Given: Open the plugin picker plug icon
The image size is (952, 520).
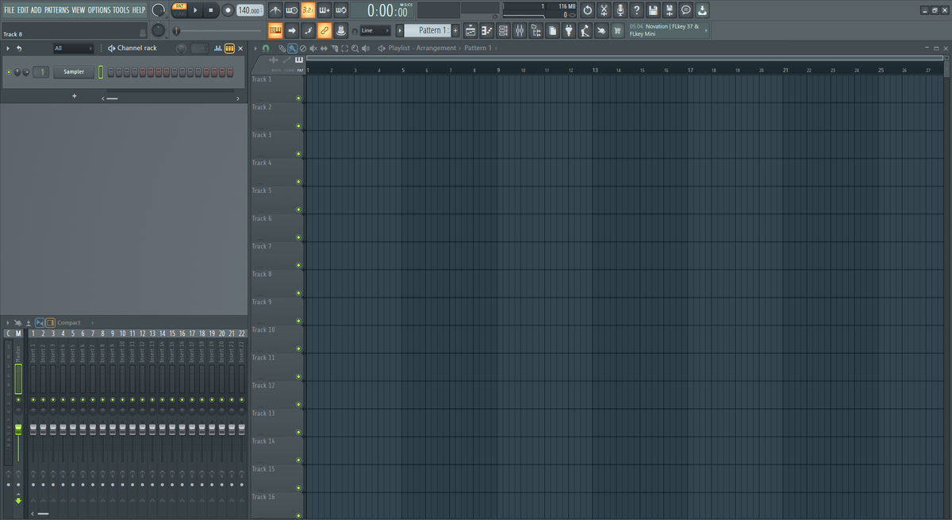Looking at the screenshot, I should coord(568,31).
